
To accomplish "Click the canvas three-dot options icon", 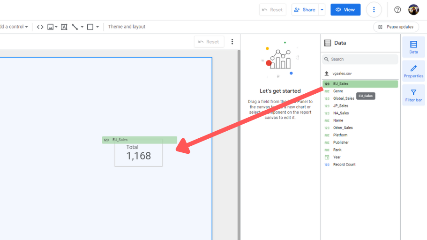I will pos(232,42).
